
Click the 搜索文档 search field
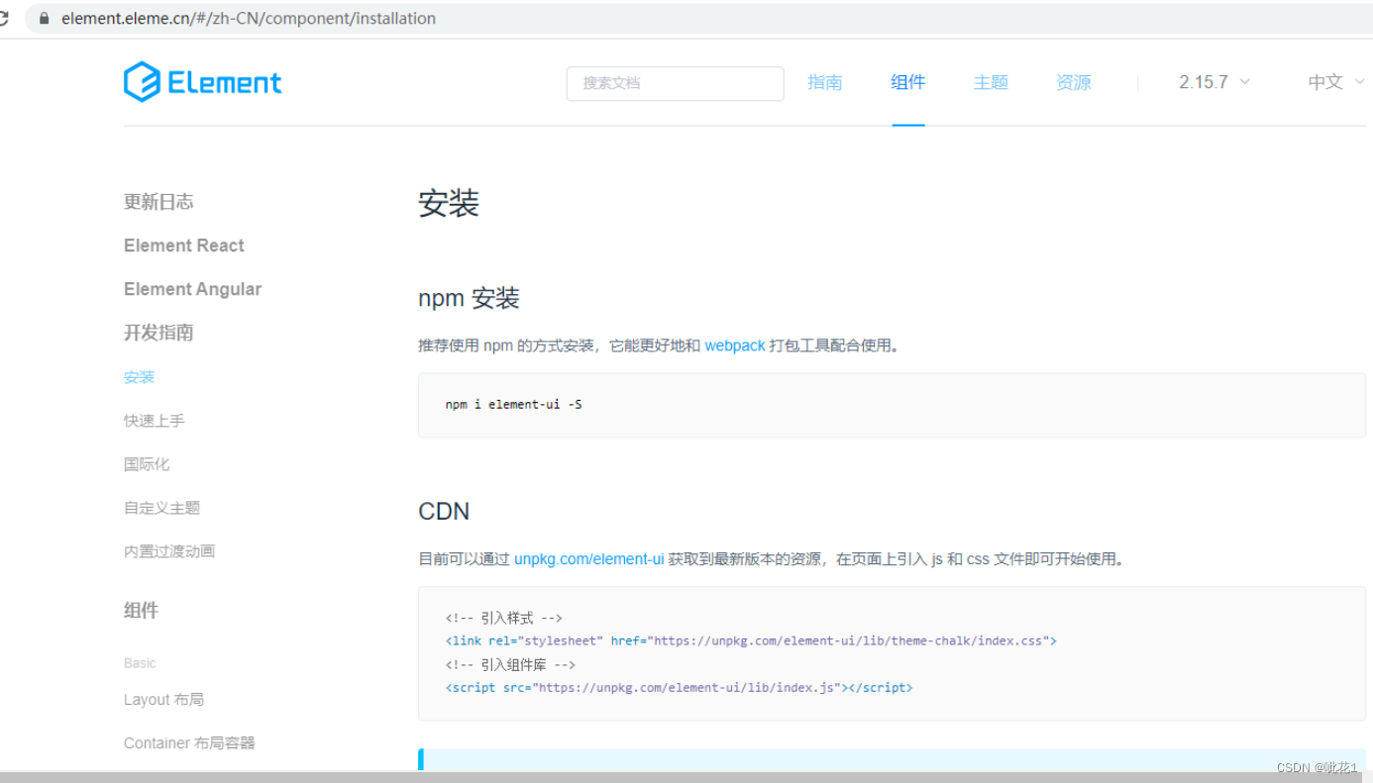675,83
